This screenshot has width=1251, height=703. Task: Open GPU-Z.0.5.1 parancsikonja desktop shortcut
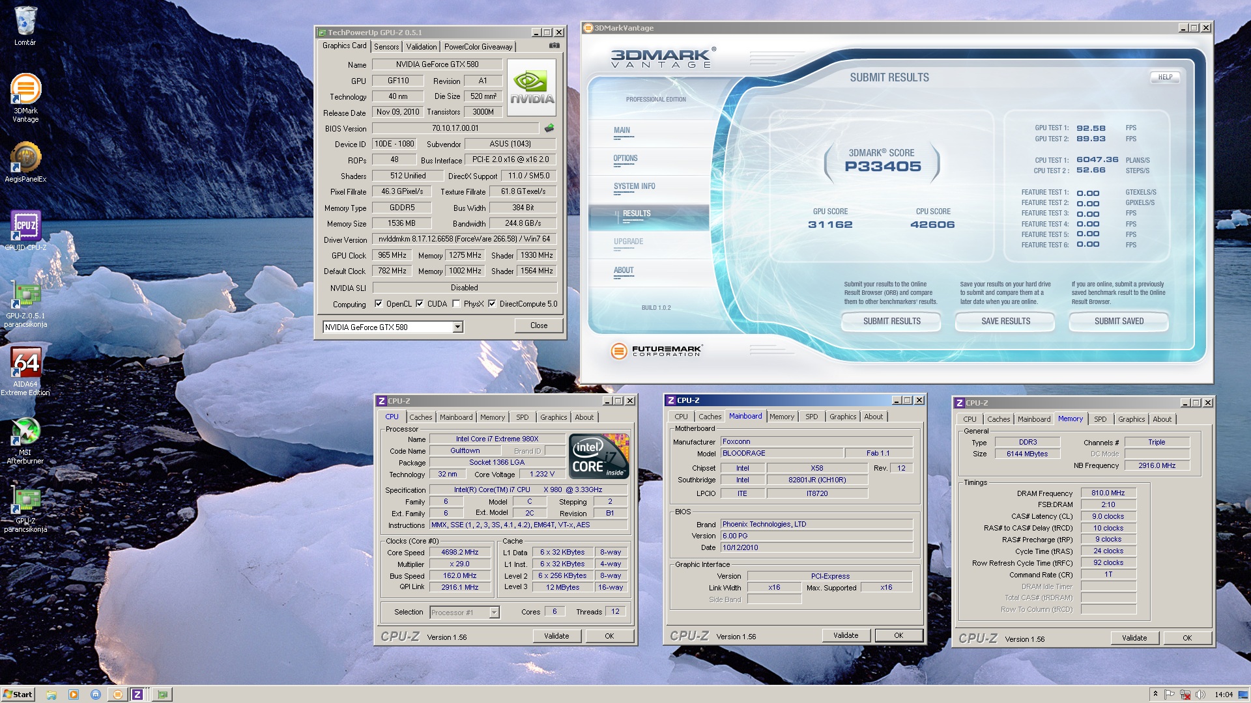click(25, 305)
